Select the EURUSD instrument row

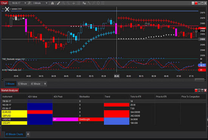104,112
